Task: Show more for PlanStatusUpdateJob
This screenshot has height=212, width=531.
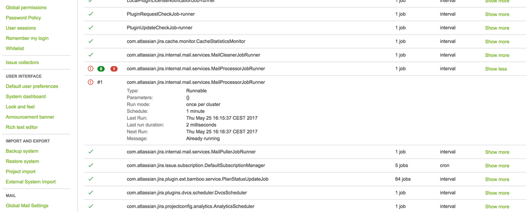Action: pyautogui.click(x=497, y=179)
